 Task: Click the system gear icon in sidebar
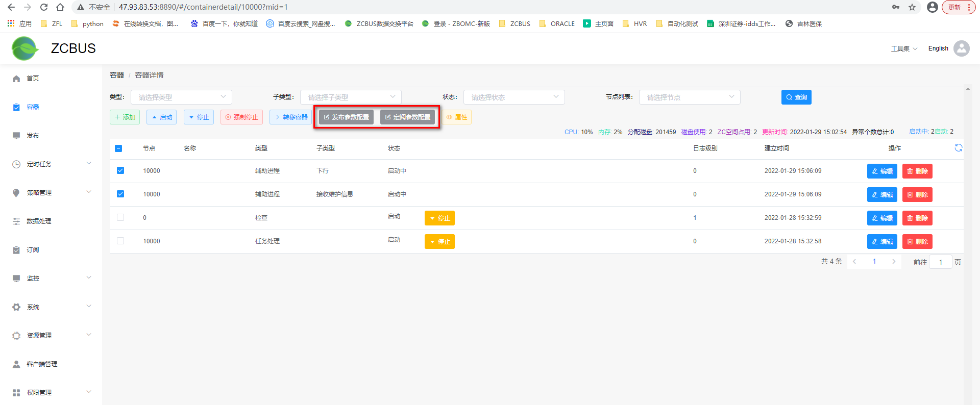pos(16,307)
